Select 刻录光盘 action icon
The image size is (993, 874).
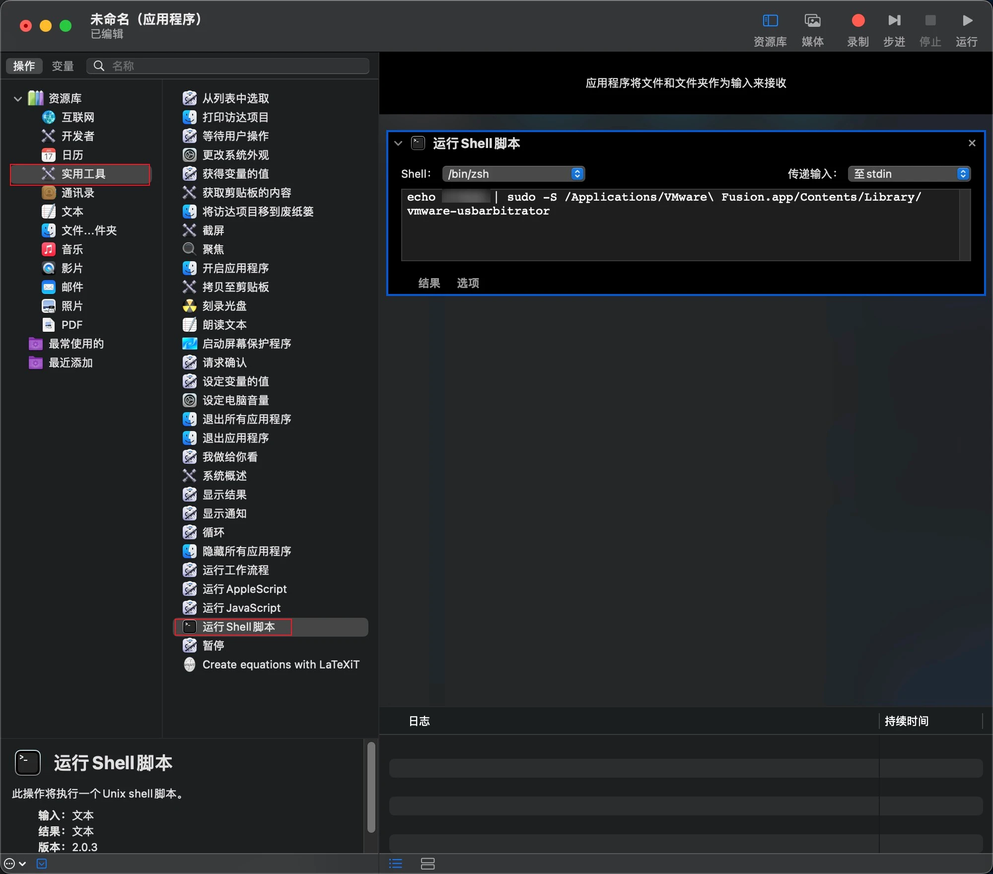pyautogui.click(x=190, y=306)
